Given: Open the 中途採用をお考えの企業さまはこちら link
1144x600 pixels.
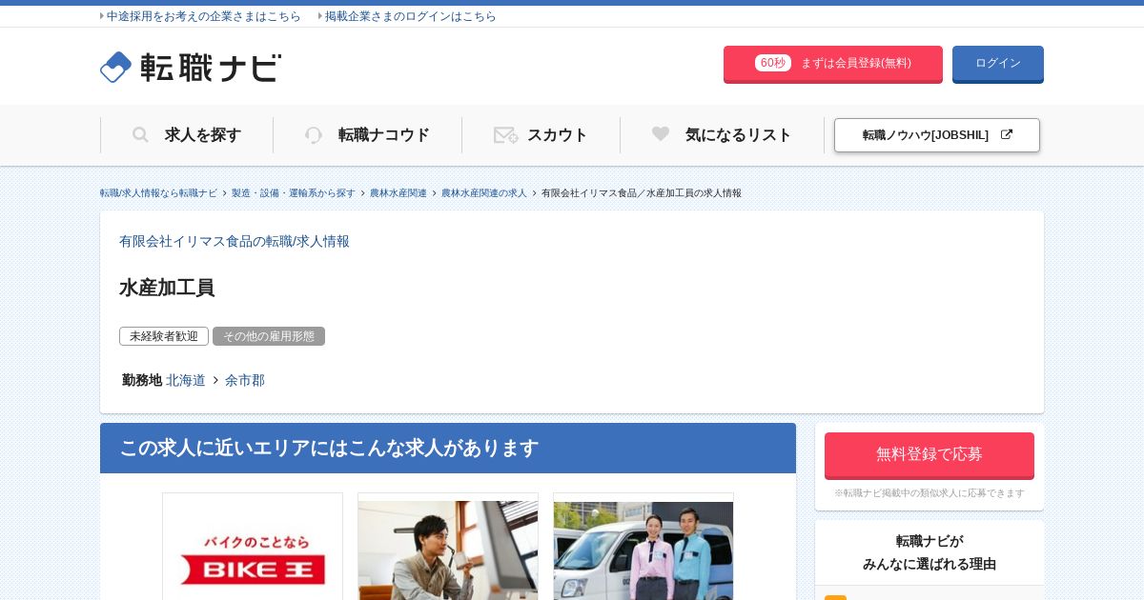Looking at the screenshot, I should (203, 16).
